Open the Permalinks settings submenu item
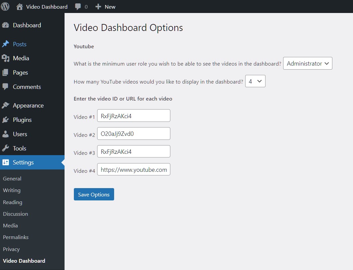This screenshot has width=353, height=270. click(16, 237)
